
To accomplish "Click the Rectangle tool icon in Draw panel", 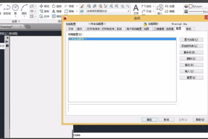I will pos(32,6).
